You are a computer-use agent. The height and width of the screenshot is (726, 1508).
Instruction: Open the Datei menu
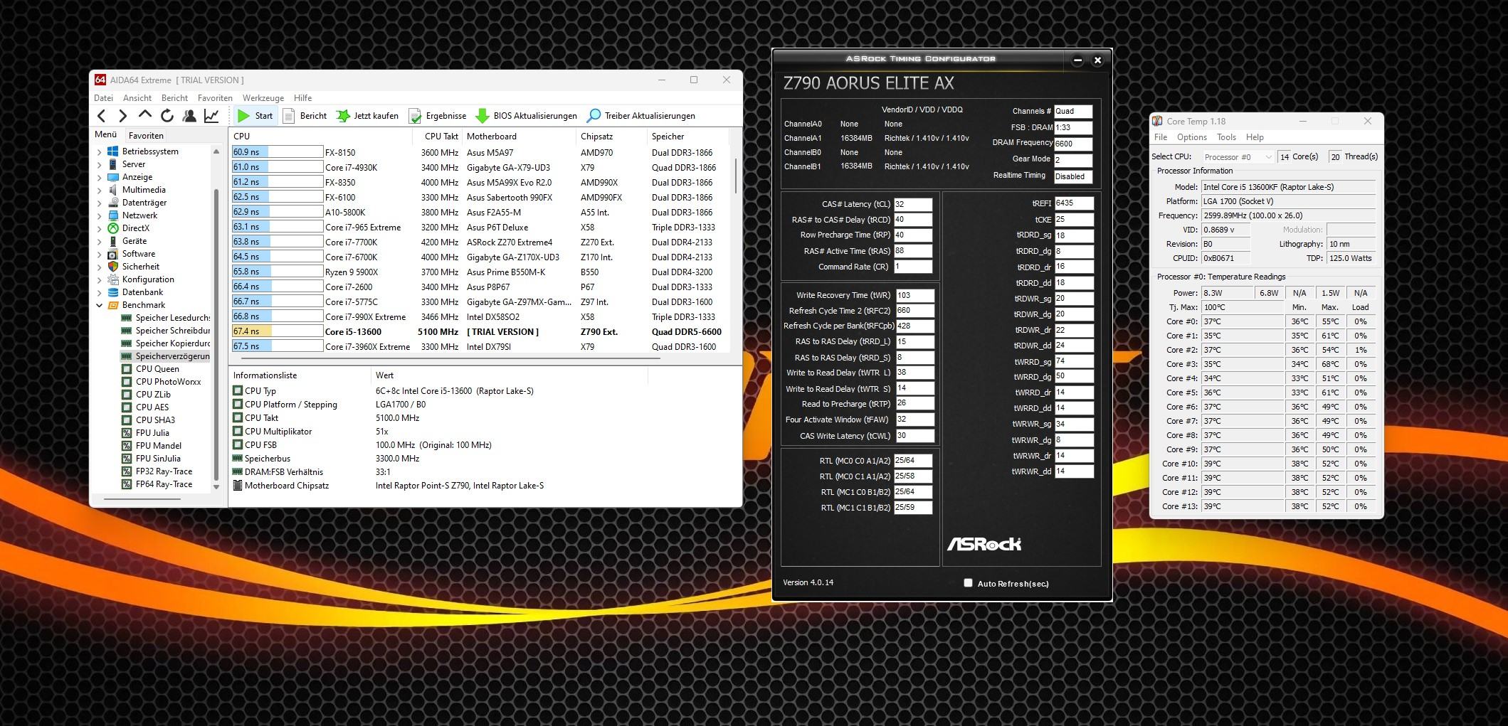tap(103, 98)
